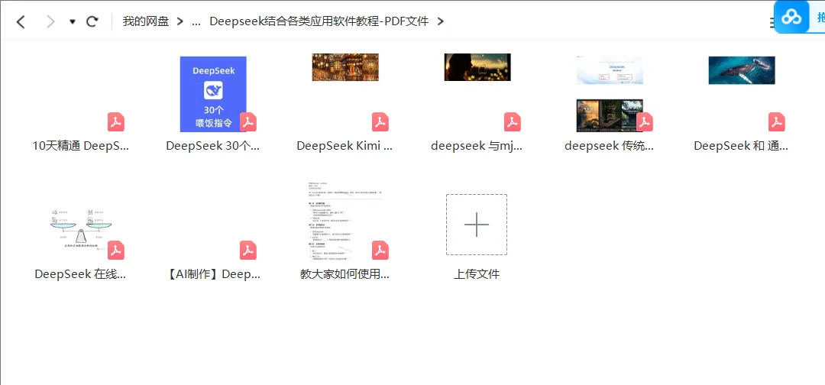Image resolution: width=825 pixels, height=385 pixels.
Task: Select the deepseek 与mj... file name
Action: click(477, 146)
